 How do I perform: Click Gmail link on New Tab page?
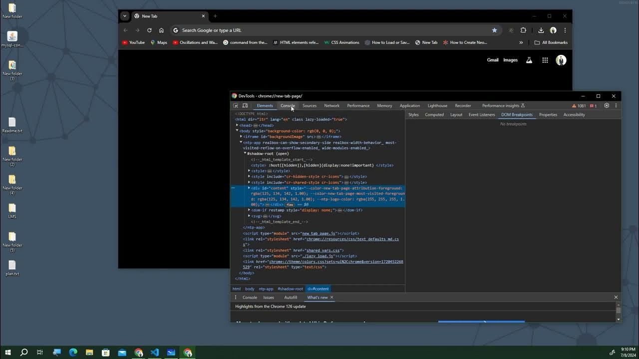(x=493, y=60)
